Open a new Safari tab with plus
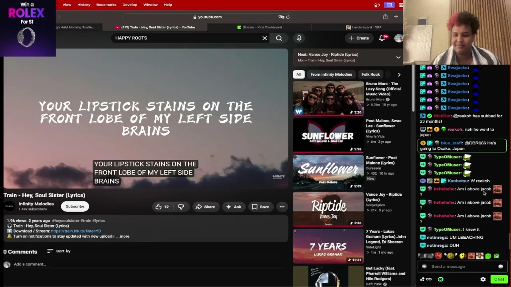This screenshot has width=511, height=287. point(396,17)
